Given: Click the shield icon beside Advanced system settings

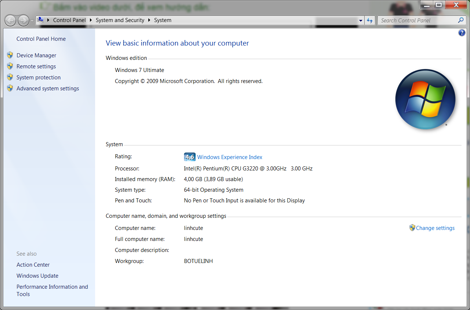Looking at the screenshot, I should [x=10, y=89].
